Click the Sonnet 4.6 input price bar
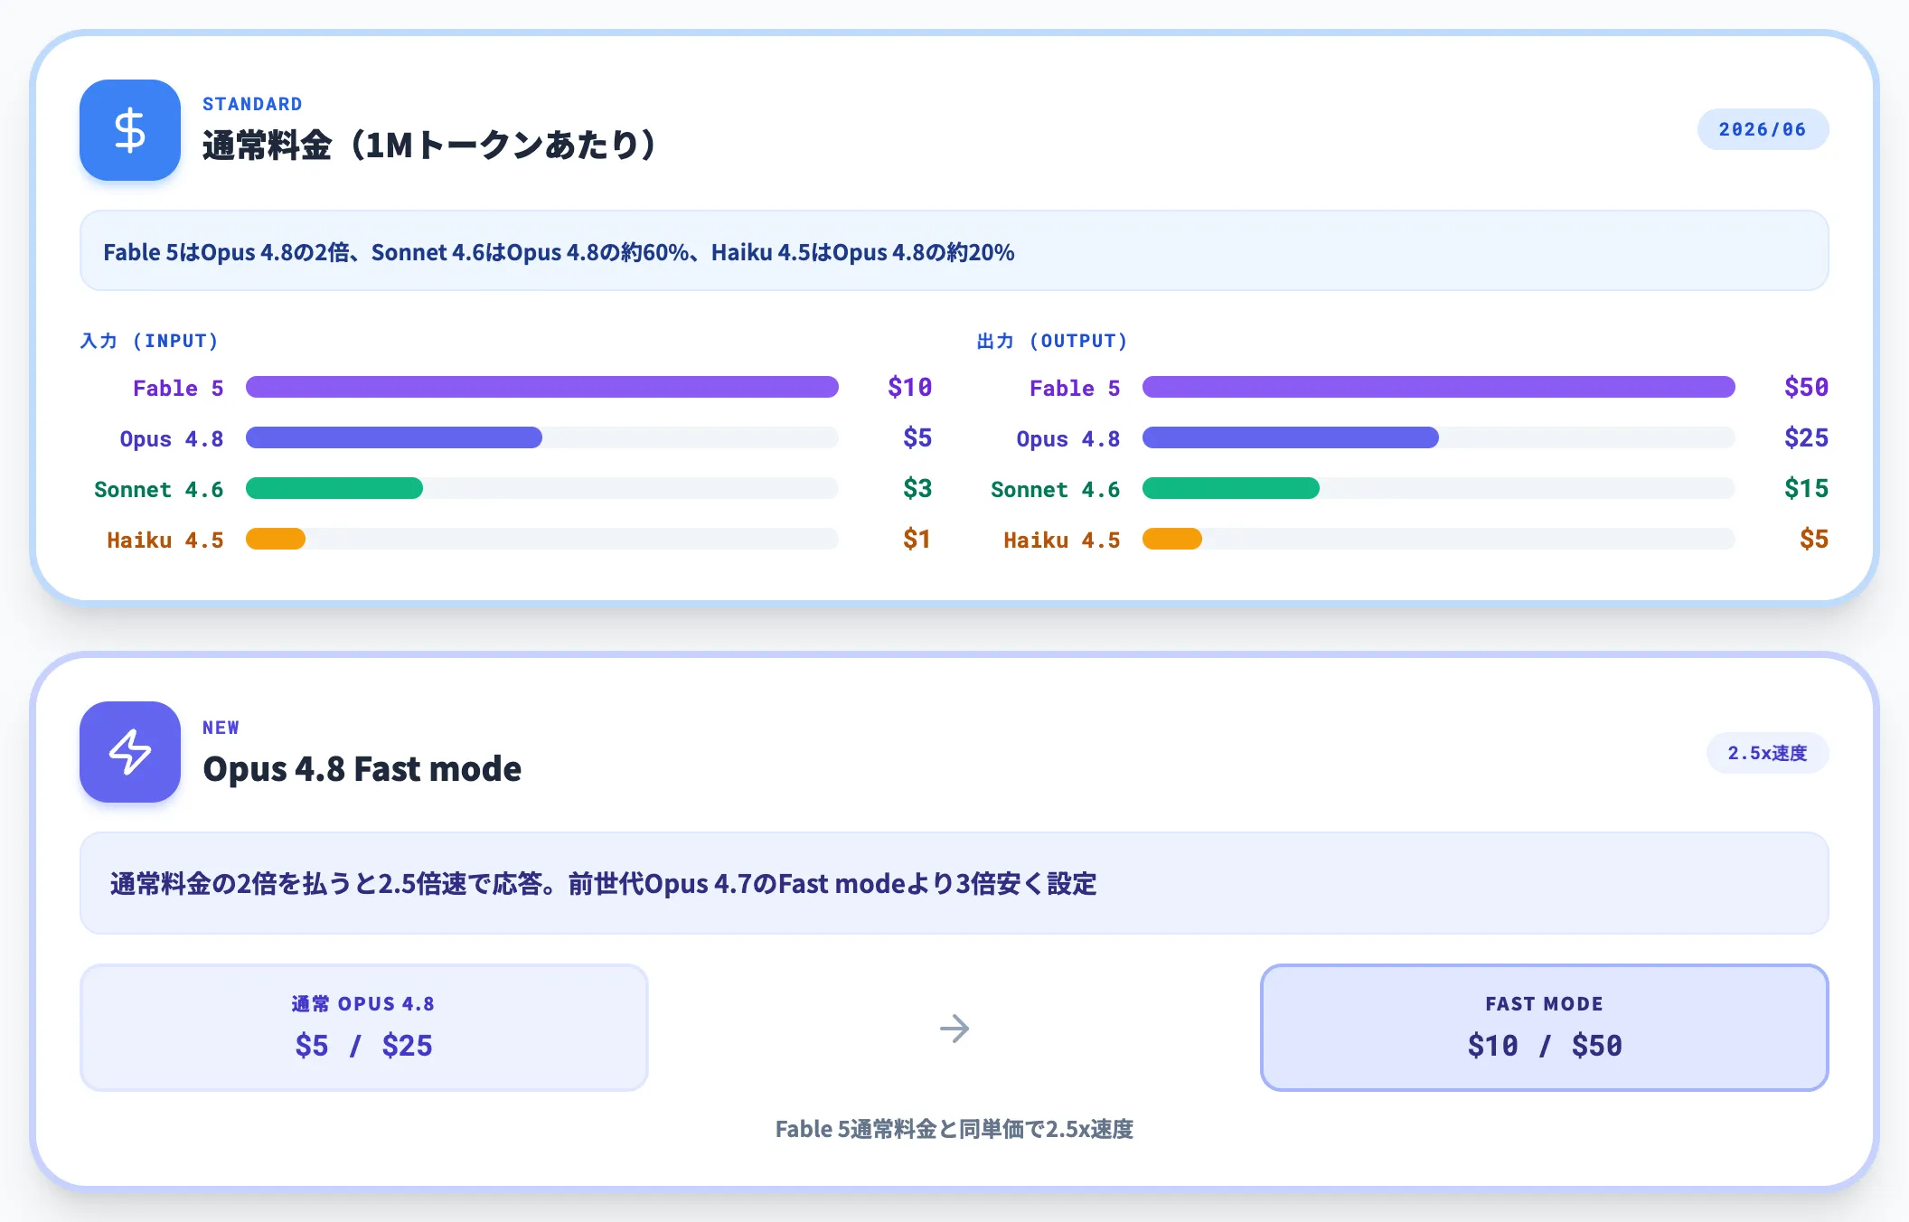Screen dimensions: 1909x1222 [x=334, y=488]
